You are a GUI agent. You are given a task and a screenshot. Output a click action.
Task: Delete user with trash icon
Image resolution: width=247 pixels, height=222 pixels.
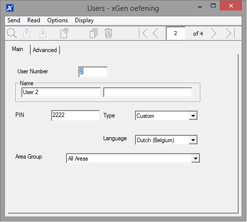click(108, 33)
